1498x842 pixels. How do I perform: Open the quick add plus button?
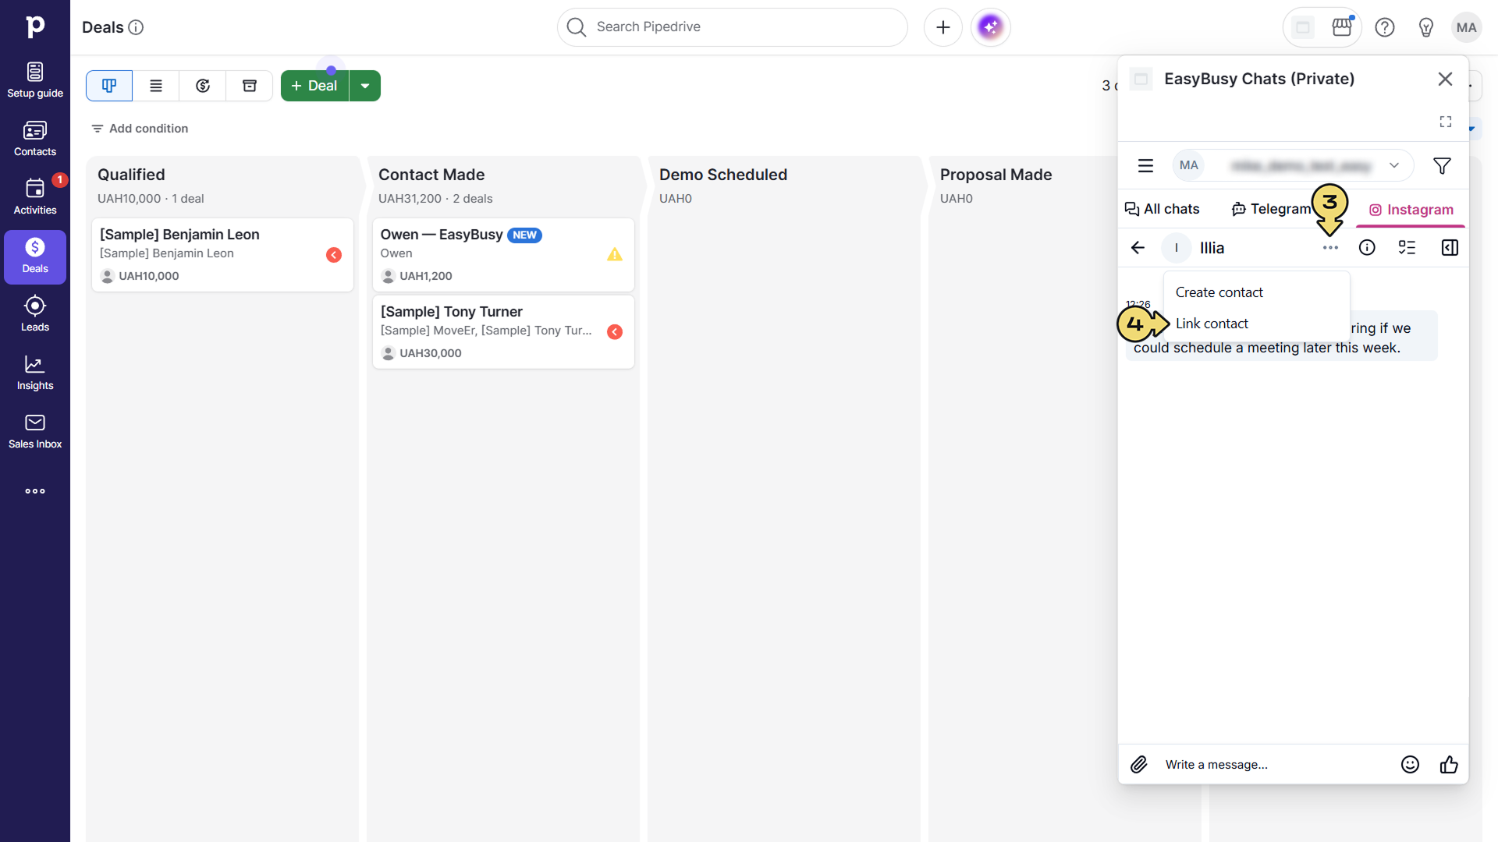pos(943,27)
